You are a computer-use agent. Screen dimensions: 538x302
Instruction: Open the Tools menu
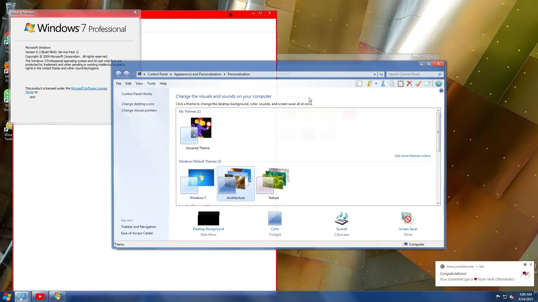point(151,84)
